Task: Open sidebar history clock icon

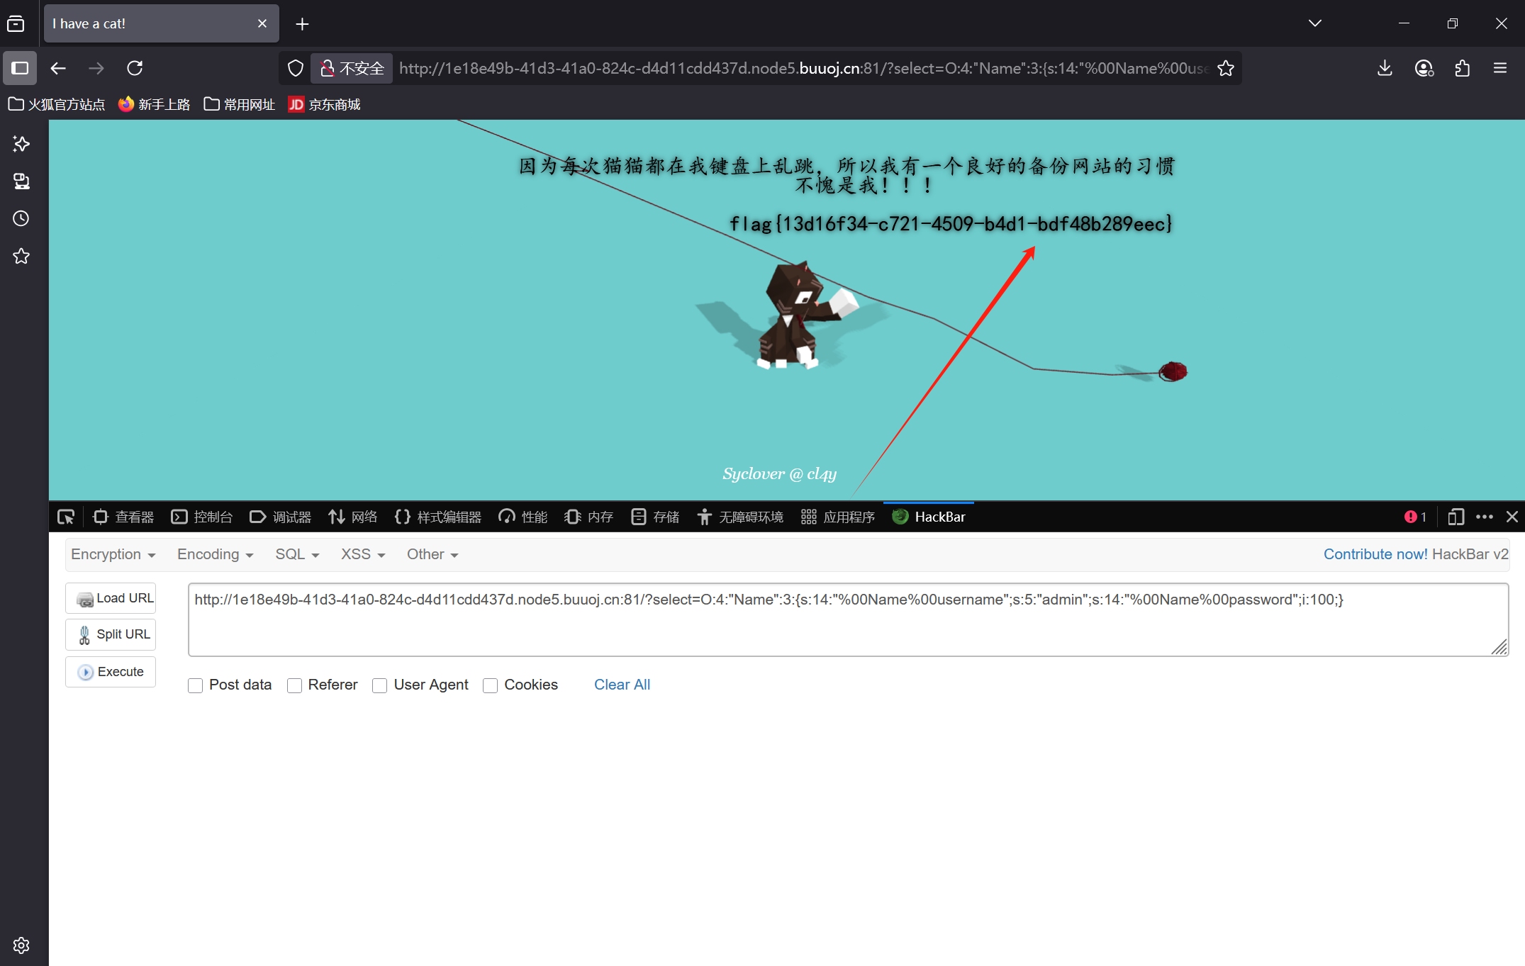Action: (21, 218)
